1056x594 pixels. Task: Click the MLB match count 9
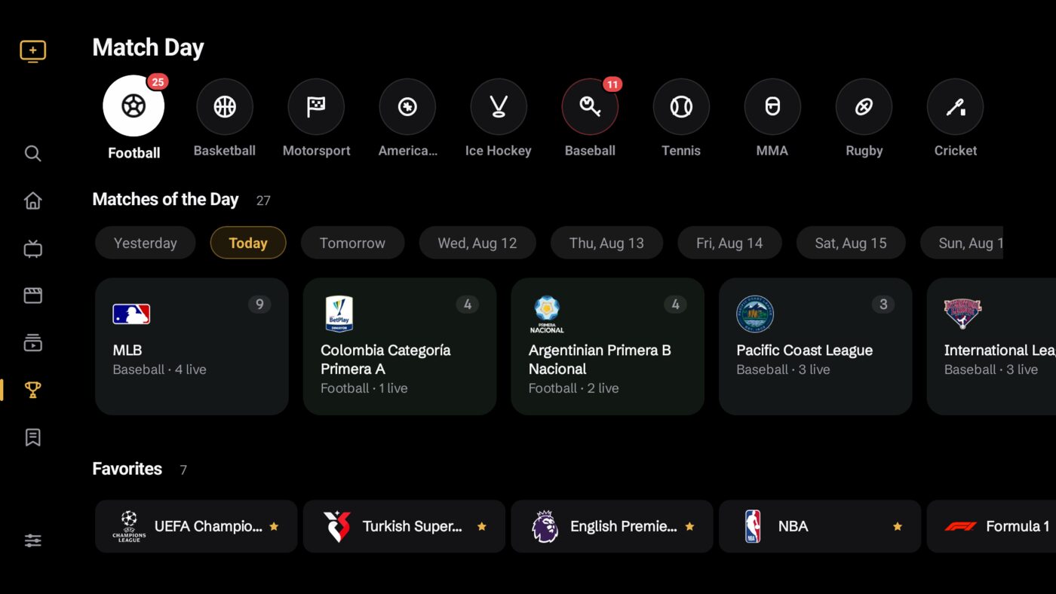(x=259, y=305)
